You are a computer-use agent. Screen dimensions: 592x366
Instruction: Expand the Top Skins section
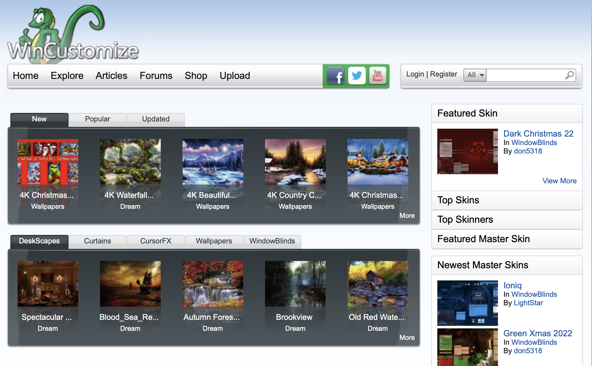[507, 200]
